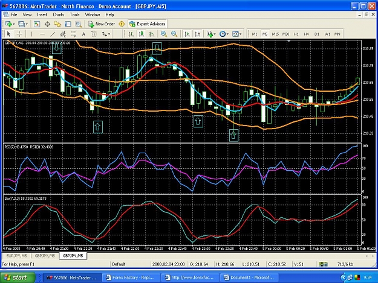378x283 pixels.
Task: Click the yellow diamond MetaEditor icon
Action: 122,24
